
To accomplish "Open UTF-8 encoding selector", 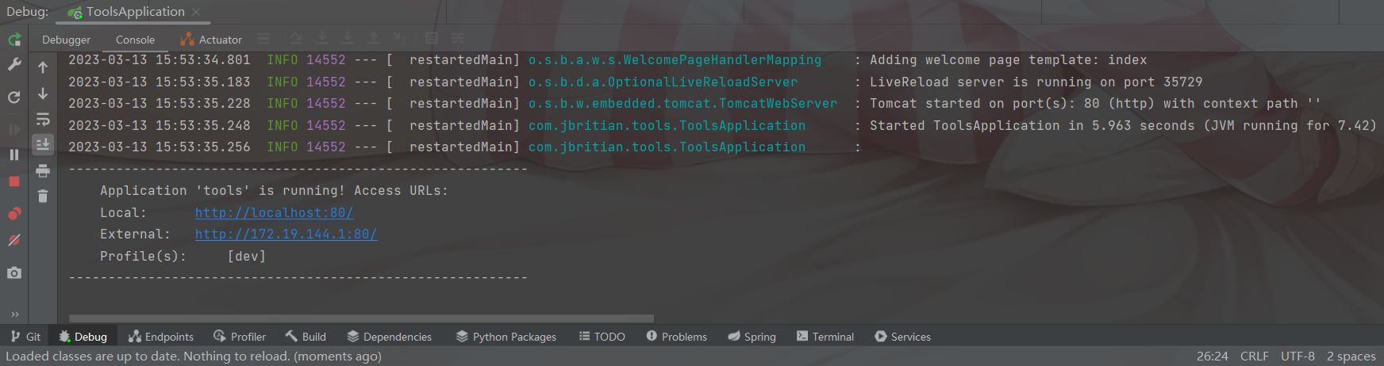I will pos(1297,356).
